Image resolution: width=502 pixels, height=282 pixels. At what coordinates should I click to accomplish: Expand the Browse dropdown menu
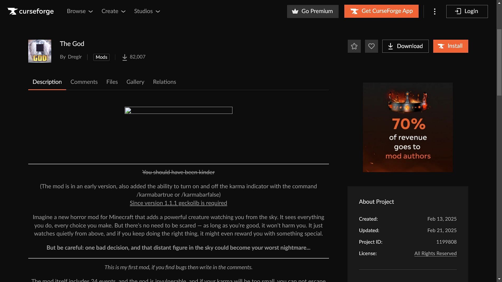point(80,11)
